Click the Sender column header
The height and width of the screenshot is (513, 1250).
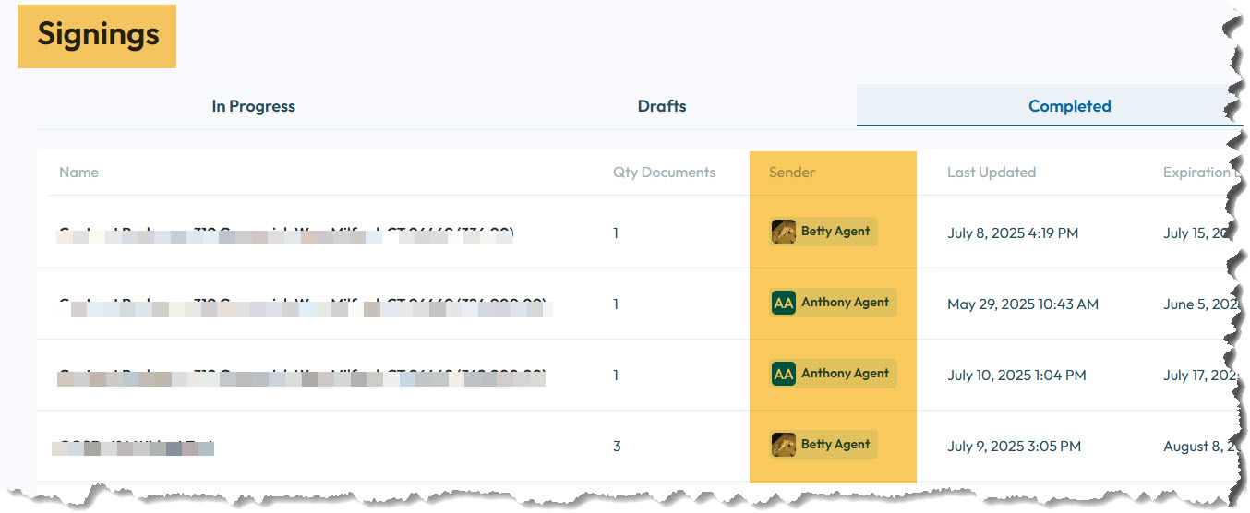[x=791, y=173]
